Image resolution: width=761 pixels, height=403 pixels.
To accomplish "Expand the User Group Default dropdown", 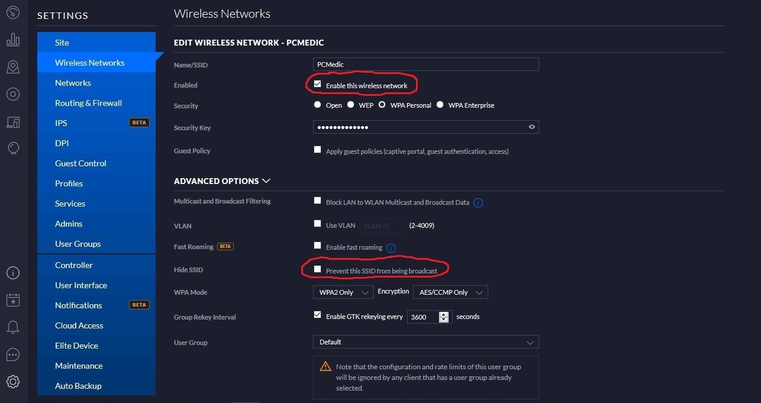I will coord(425,342).
